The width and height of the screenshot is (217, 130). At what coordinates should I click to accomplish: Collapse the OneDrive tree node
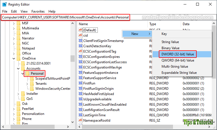click(14, 59)
